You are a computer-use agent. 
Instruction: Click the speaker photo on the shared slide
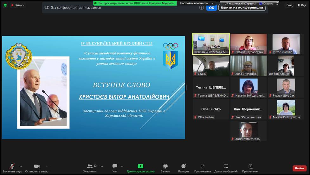tap(43, 93)
